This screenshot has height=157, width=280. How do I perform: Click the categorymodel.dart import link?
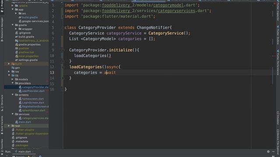[168, 5]
